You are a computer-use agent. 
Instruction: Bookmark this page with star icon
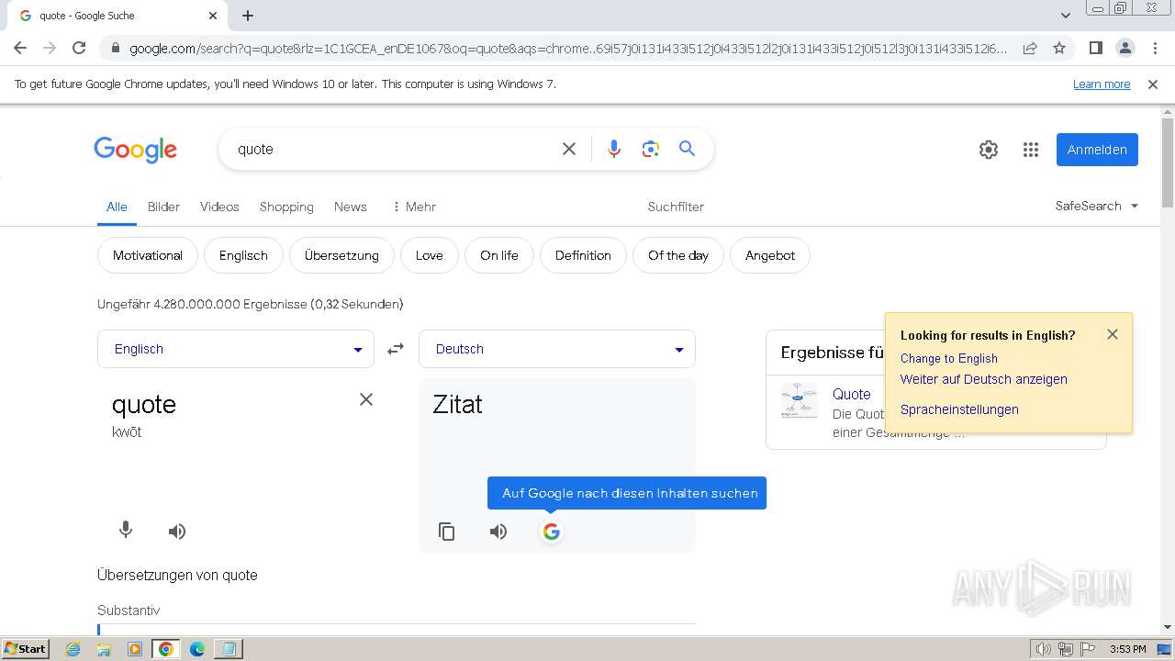click(1059, 48)
